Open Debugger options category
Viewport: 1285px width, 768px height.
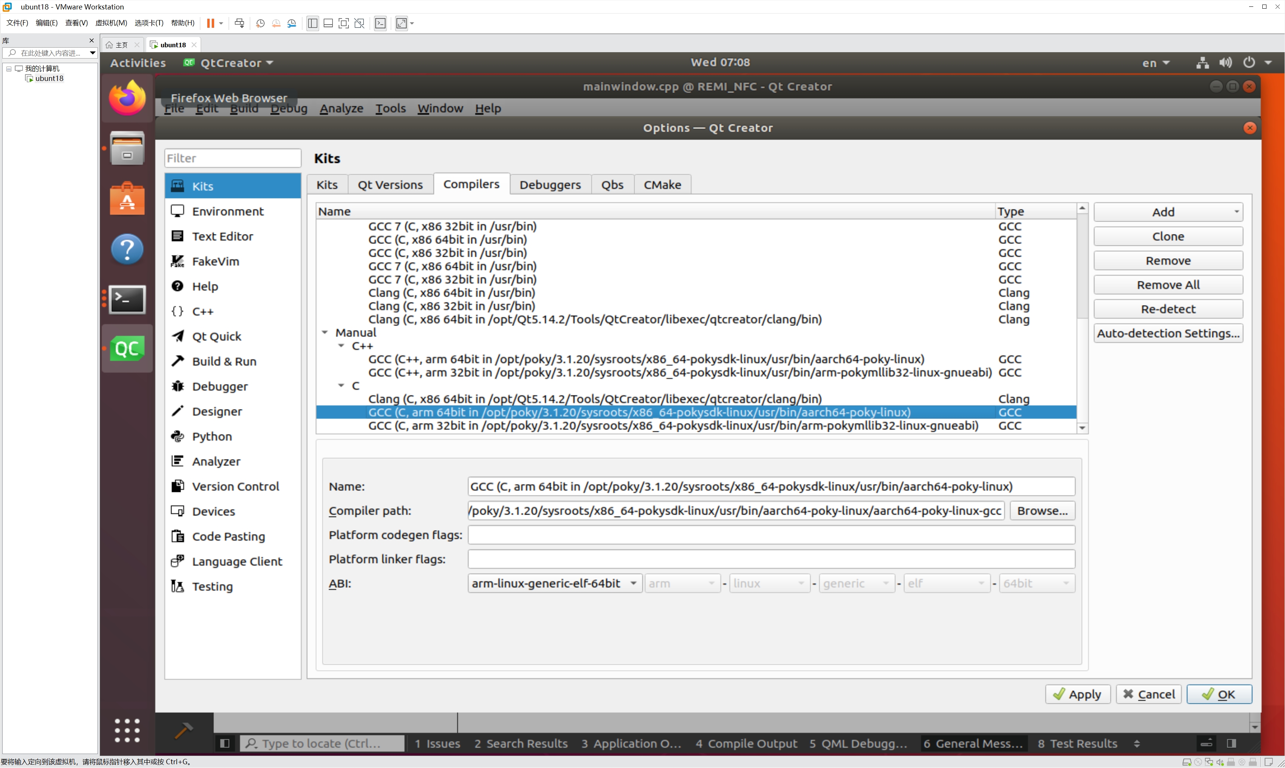(x=233, y=386)
